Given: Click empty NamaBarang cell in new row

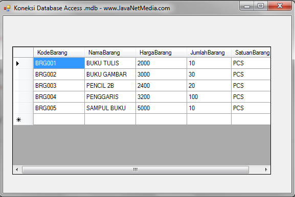Looking at the screenshot, I should [x=110, y=119].
